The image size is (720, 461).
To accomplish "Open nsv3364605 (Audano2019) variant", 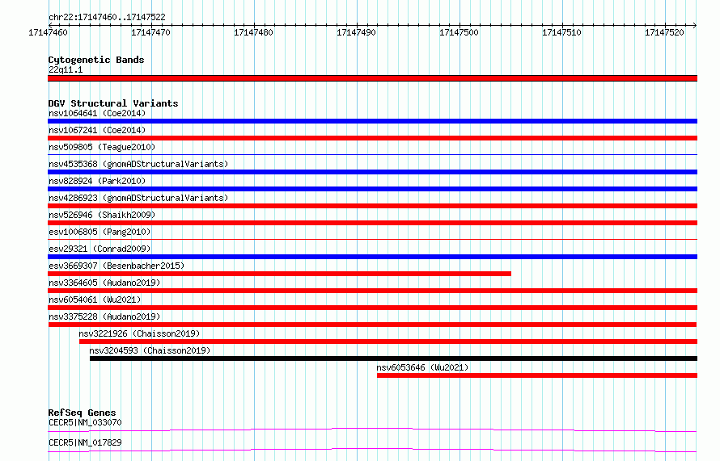I will coord(104,283).
